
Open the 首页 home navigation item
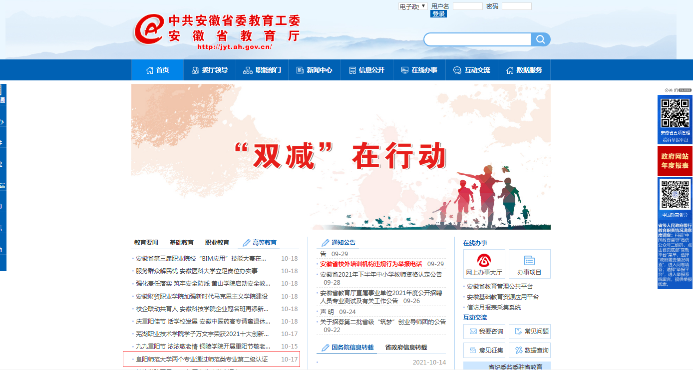157,70
